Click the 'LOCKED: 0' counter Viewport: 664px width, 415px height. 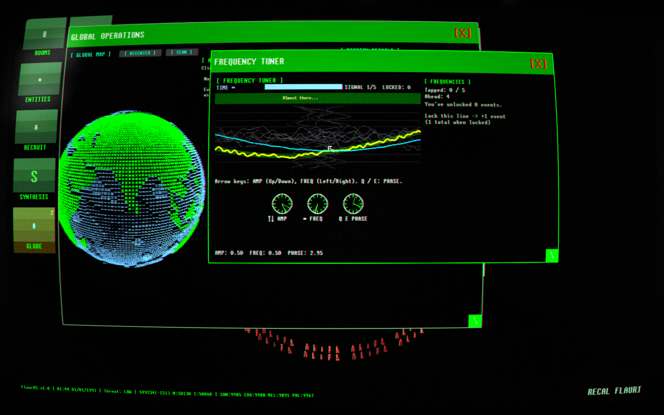(x=396, y=87)
